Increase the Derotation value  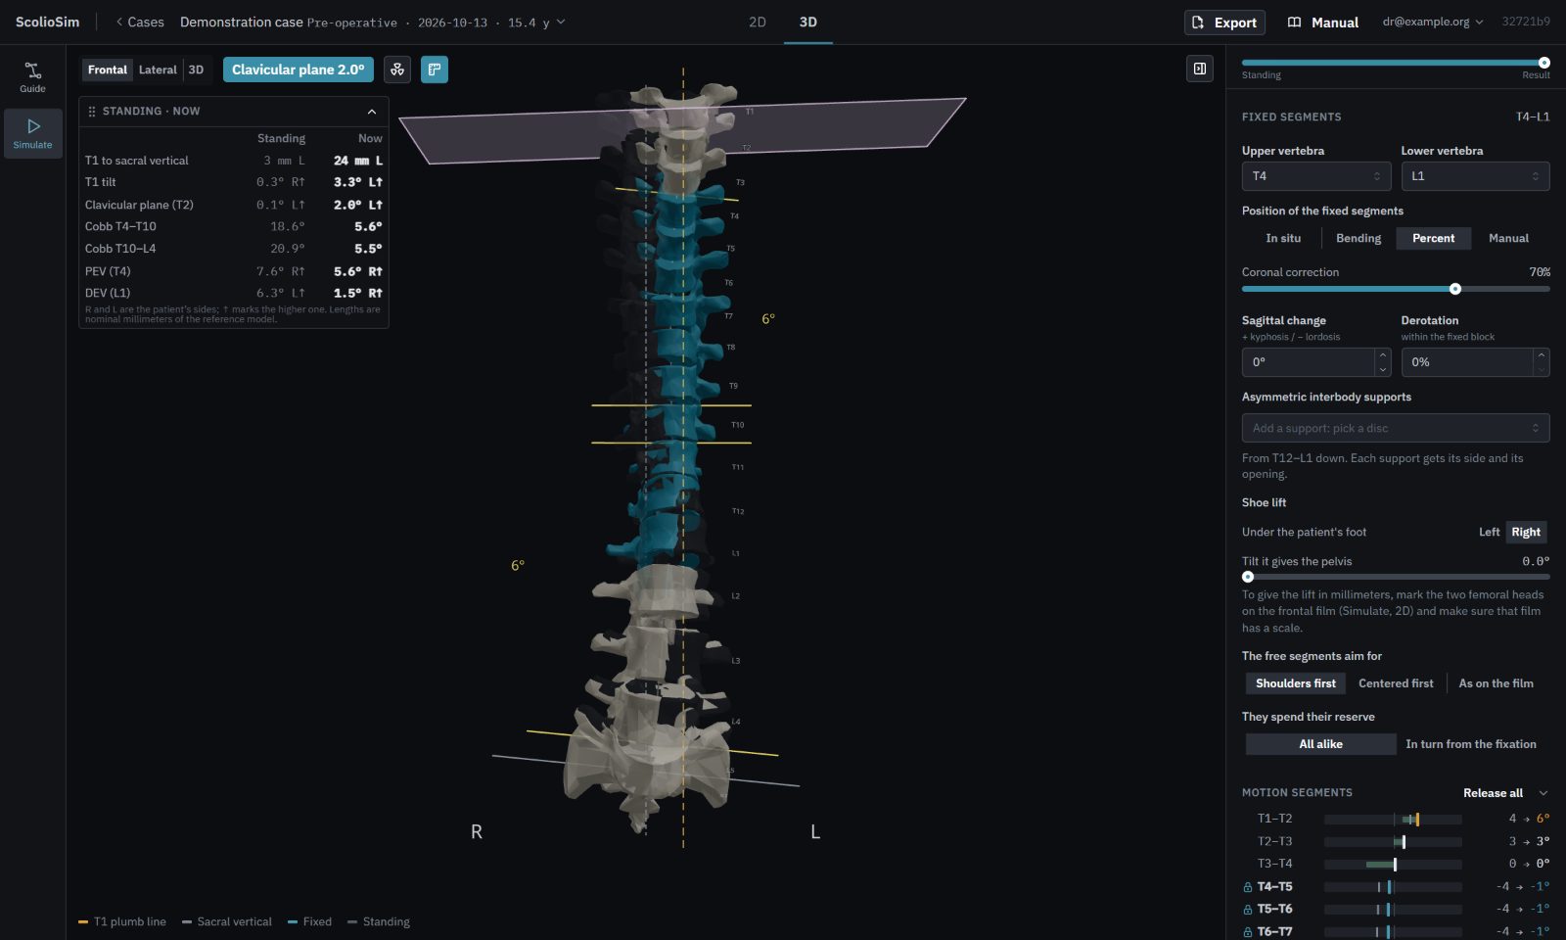(x=1542, y=355)
